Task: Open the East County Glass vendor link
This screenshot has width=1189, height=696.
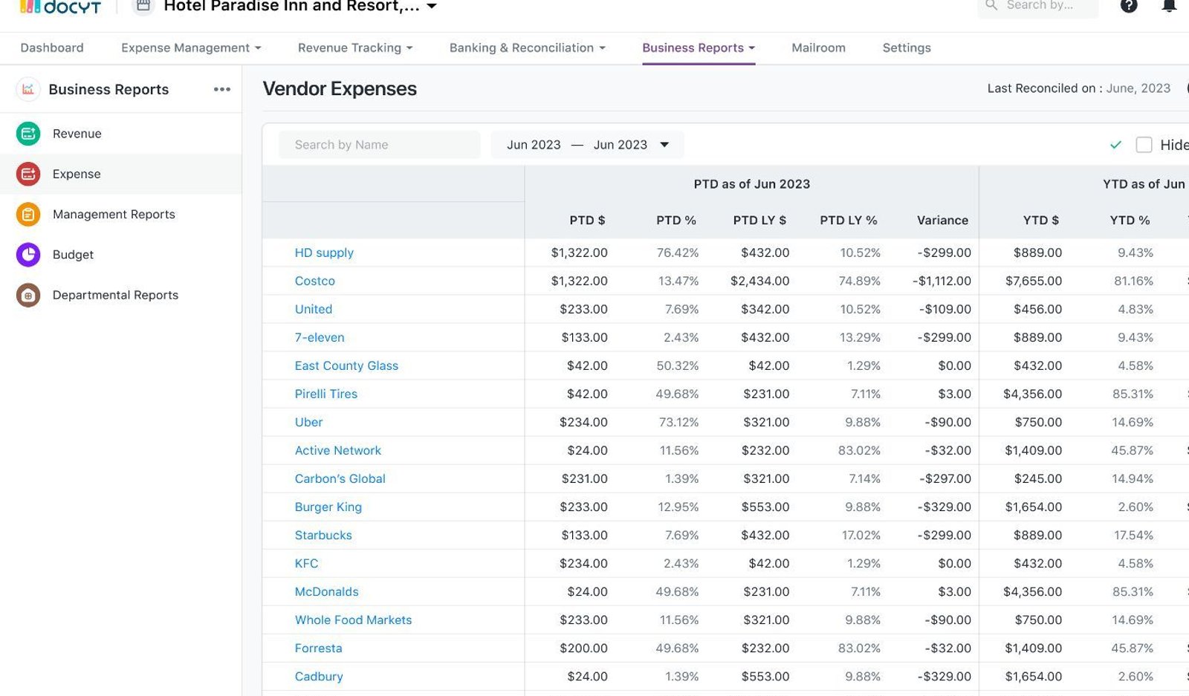Action: coord(346,365)
